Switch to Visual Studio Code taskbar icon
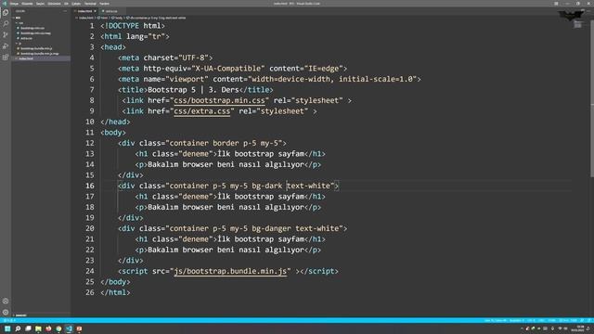 (x=69, y=328)
